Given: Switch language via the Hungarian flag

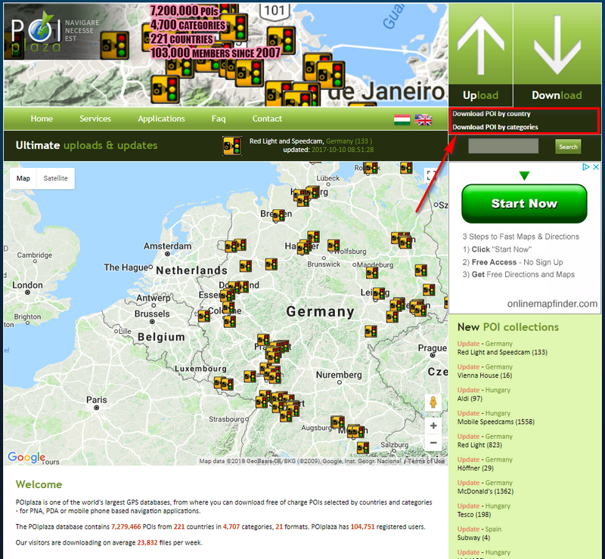Looking at the screenshot, I should (402, 119).
